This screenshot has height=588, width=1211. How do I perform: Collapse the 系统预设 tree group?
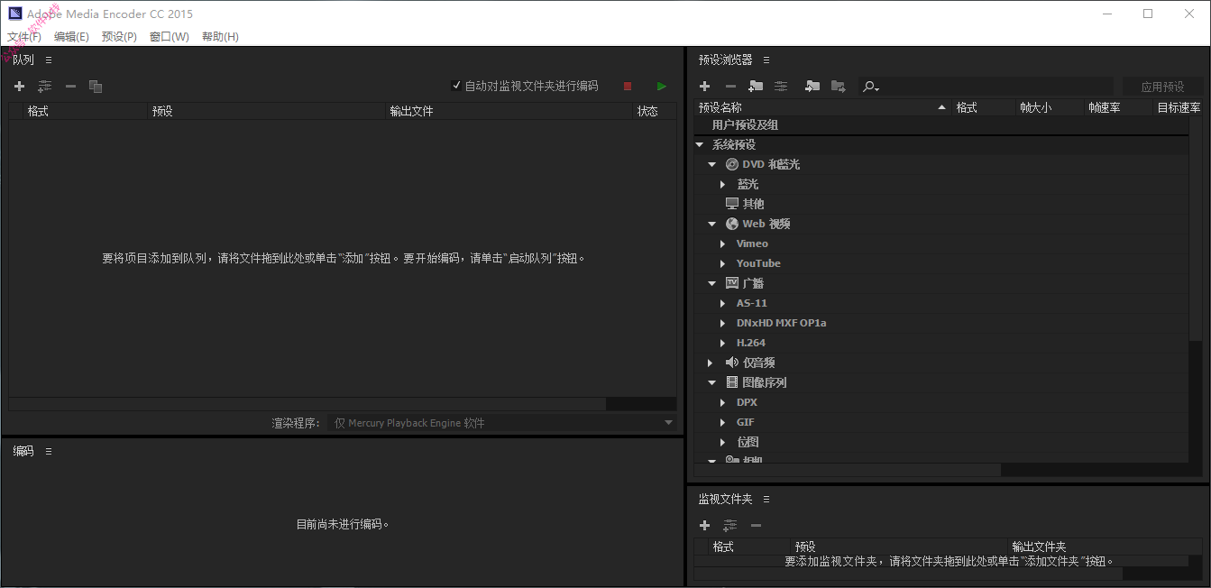point(700,145)
